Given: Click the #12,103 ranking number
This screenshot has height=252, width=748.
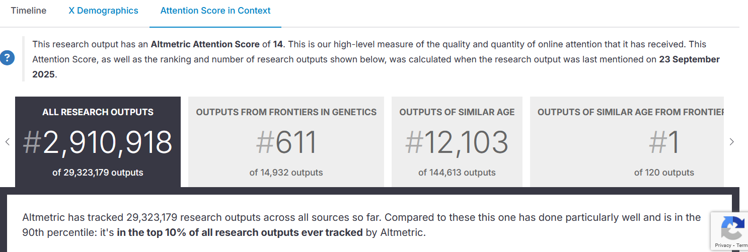Looking at the screenshot, I should [x=457, y=142].
